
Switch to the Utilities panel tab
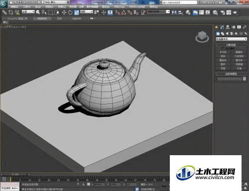[x=245, y=27]
